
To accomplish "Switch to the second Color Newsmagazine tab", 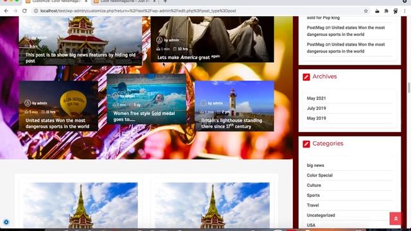I will coord(125,1).
